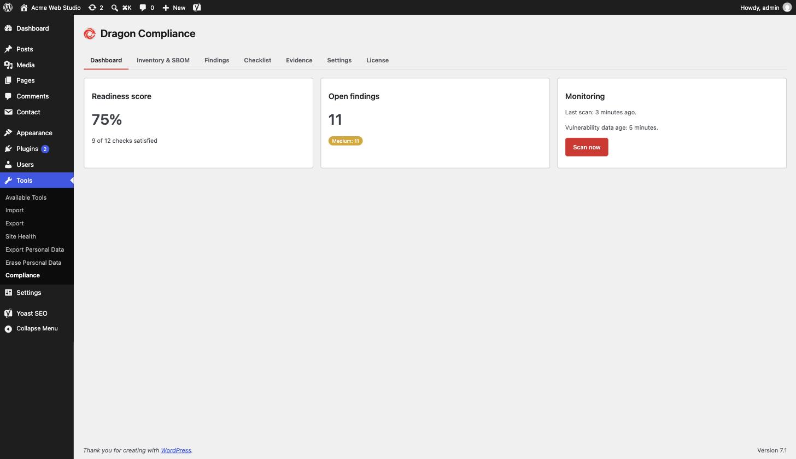796x459 pixels.
Task: Click the Medium: 11 badge
Action: (x=346, y=141)
